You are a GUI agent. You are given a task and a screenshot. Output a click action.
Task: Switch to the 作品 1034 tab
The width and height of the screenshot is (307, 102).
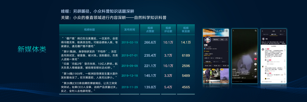pyautogui.click(x=208, y=61)
